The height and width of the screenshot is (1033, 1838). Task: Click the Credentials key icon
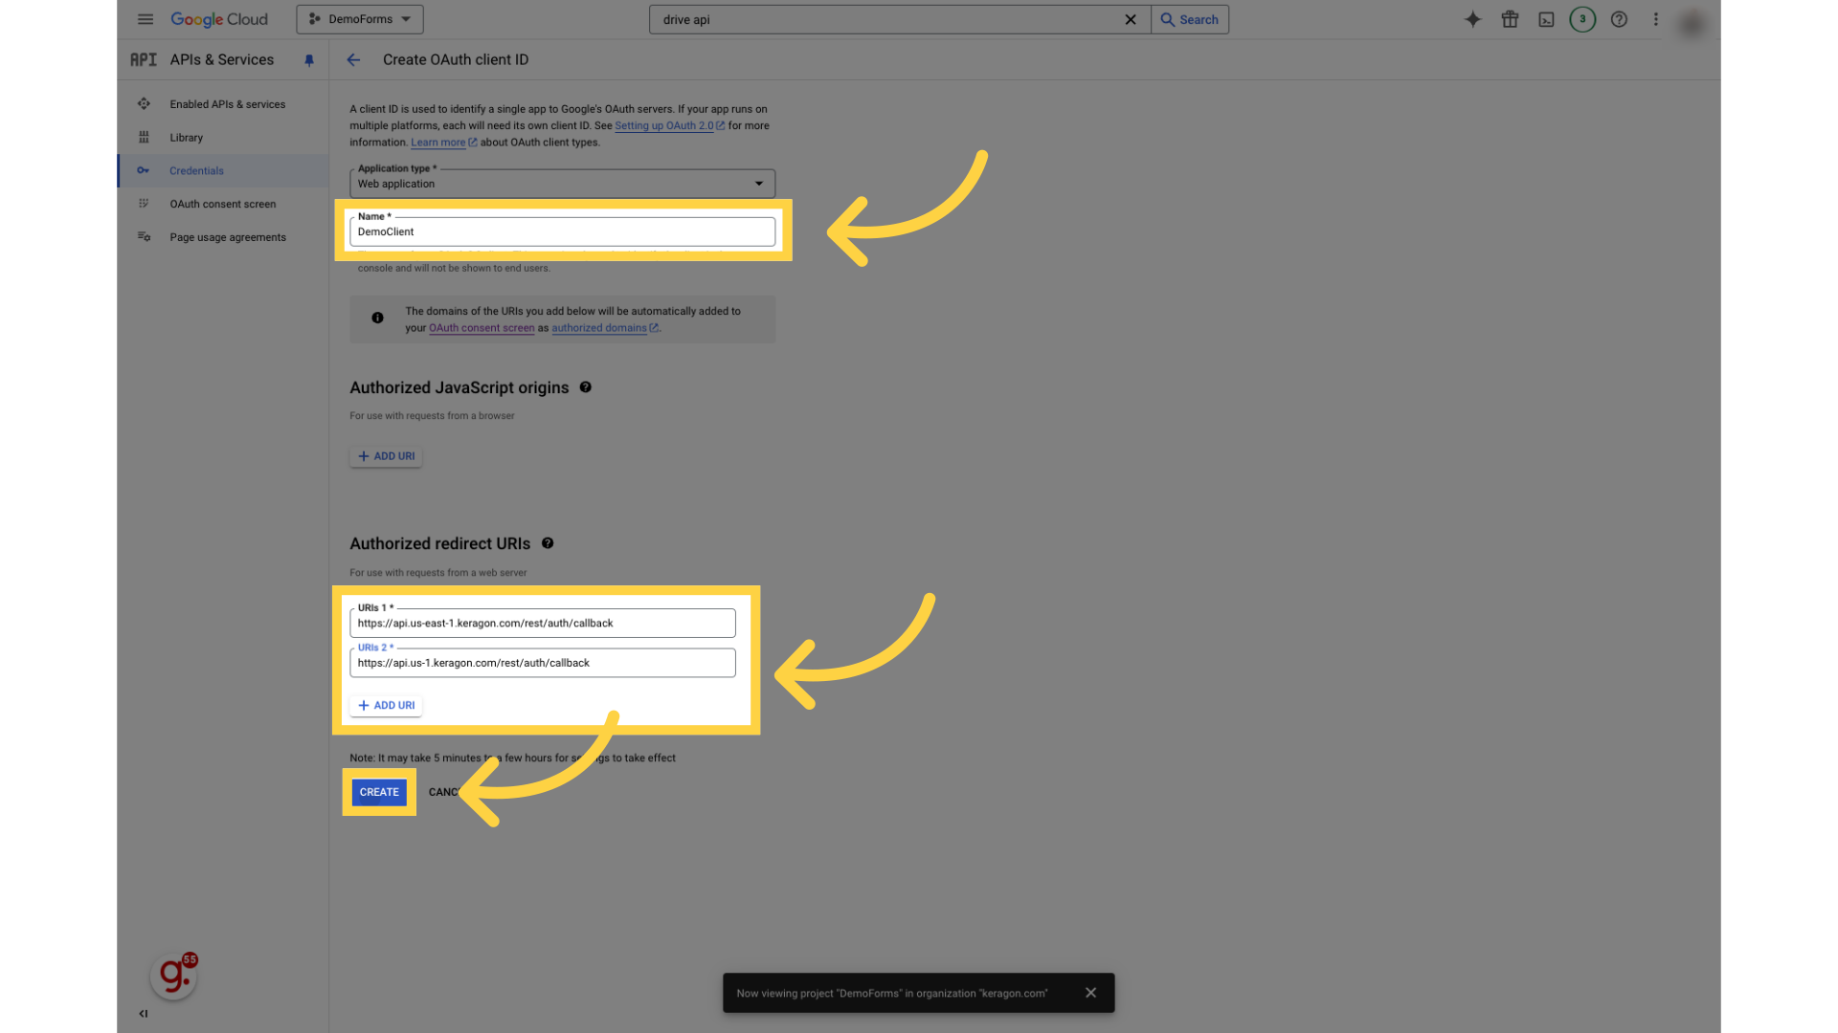tap(144, 170)
